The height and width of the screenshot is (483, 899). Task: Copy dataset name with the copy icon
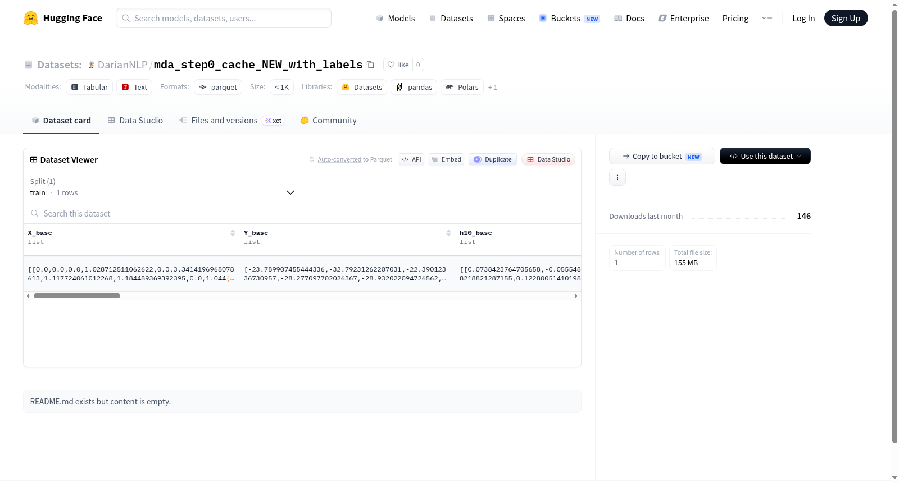pos(370,65)
